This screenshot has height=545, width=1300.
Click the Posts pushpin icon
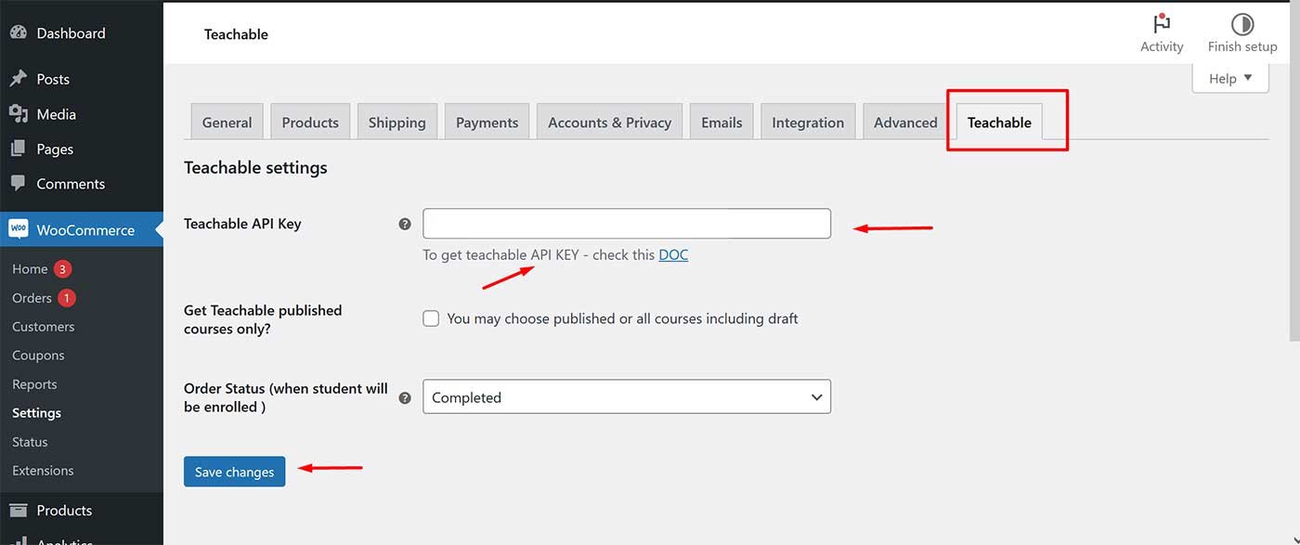pos(18,79)
